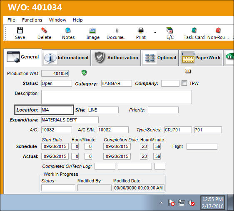The image size is (234, 211).
Task: Toggle the TPW checkbox
Action: coord(184,83)
